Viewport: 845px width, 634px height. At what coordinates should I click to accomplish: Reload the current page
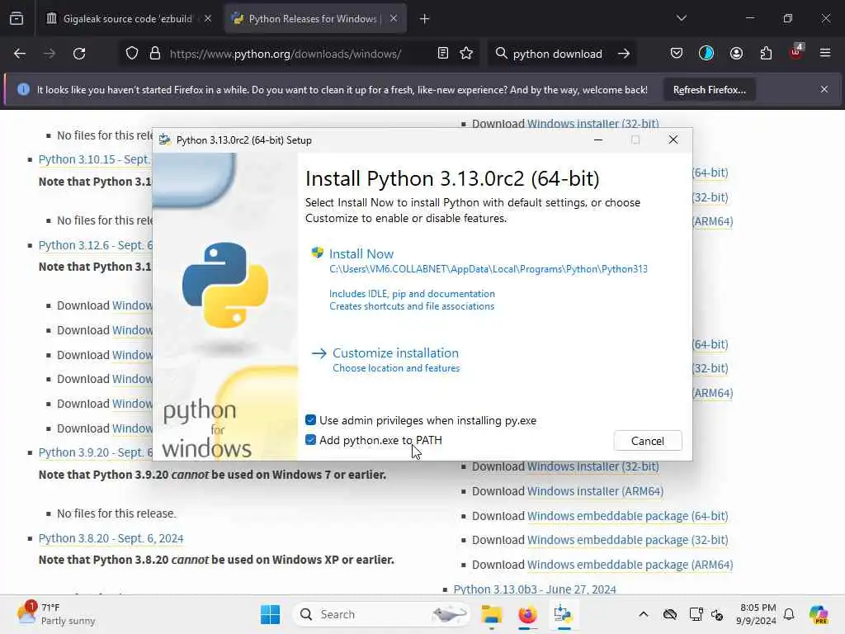79,54
